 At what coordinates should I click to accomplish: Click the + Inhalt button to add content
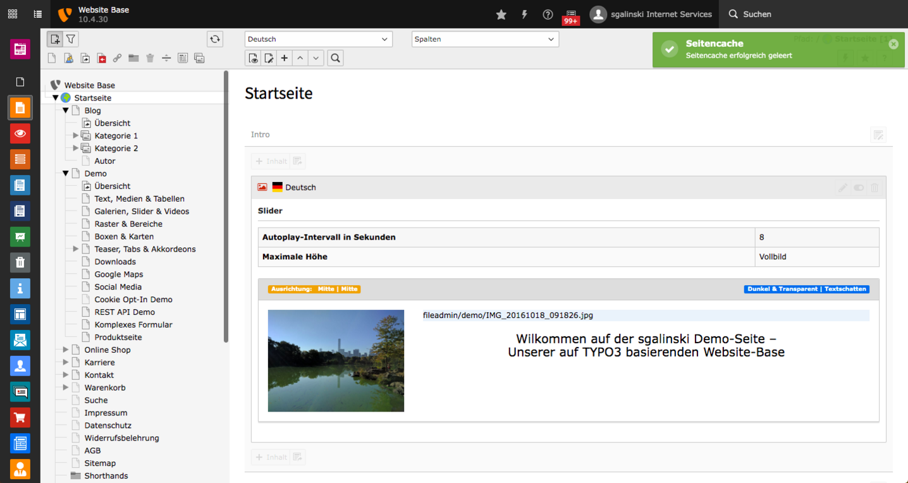click(x=271, y=161)
